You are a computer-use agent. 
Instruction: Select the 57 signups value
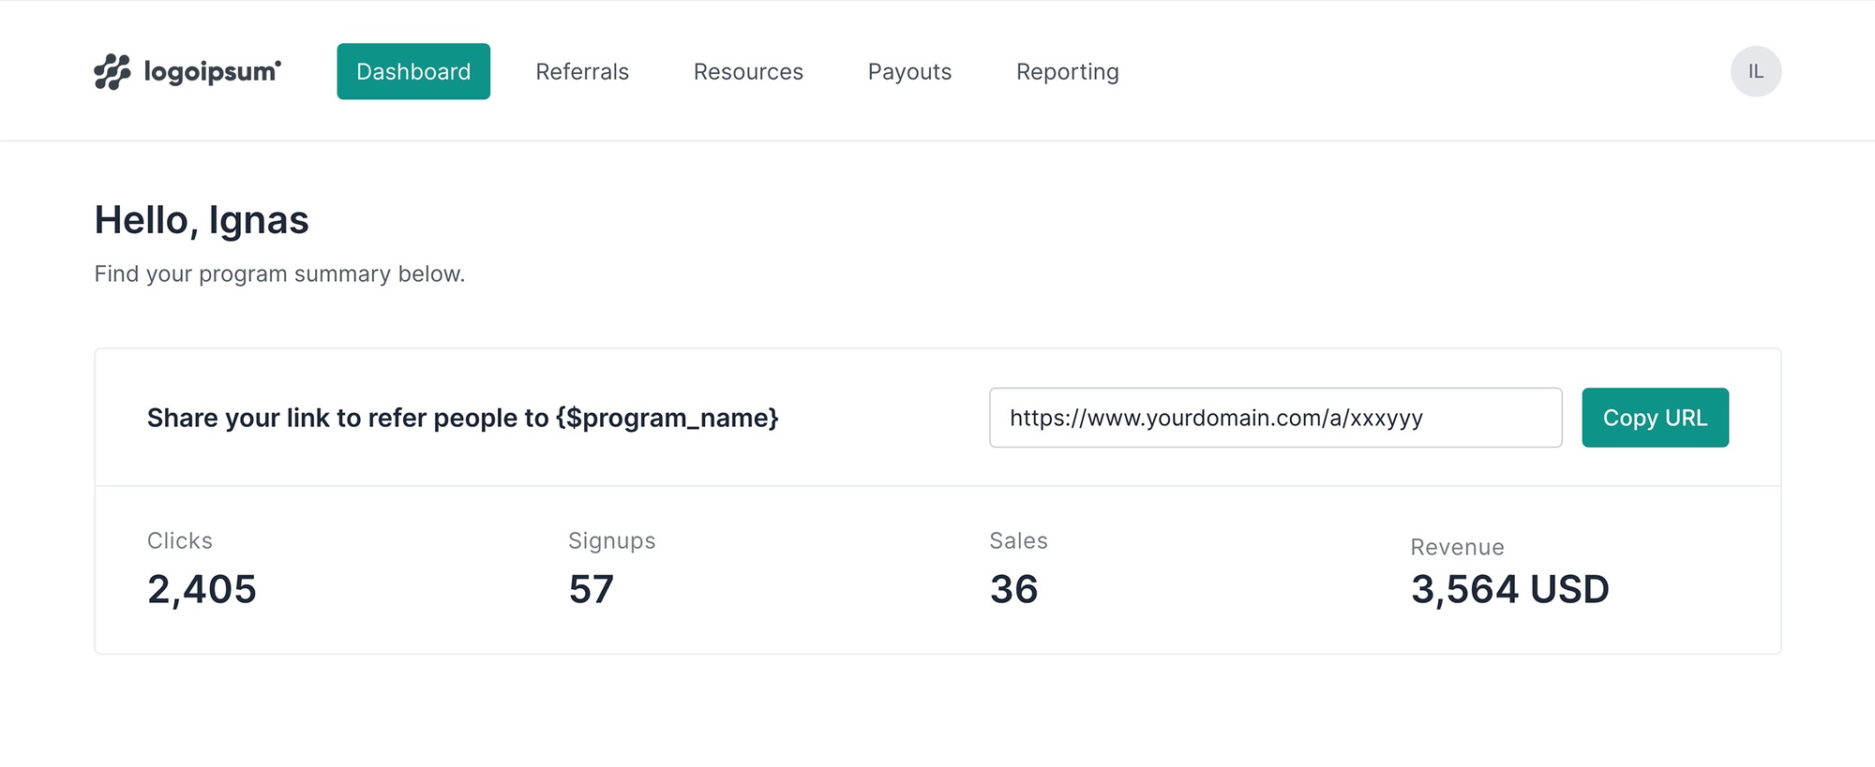(x=591, y=589)
